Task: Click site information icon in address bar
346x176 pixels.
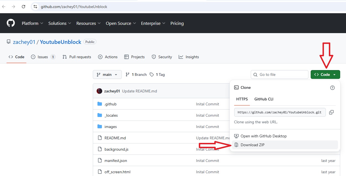Action: [x=35, y=7]
